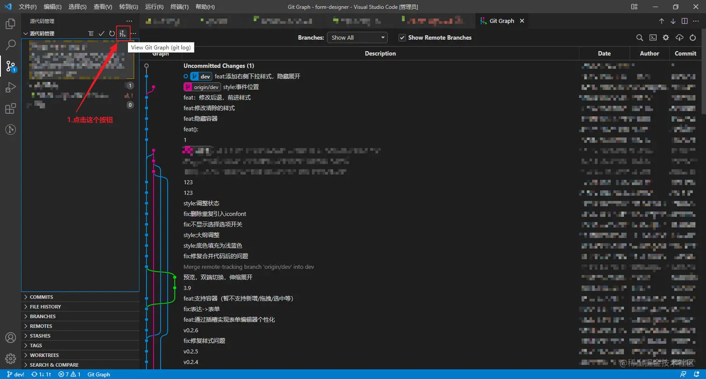Open the Explorer view in activity bar
Screen dimensions: 706x379
[x=10, y=24]
